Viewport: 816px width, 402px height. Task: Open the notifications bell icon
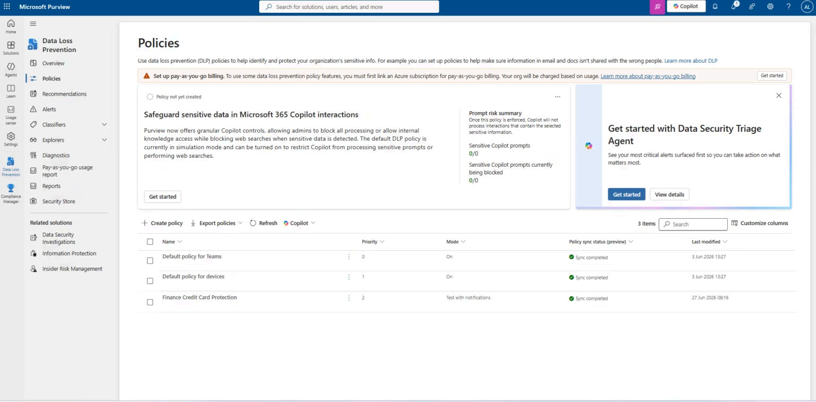point(715,7)
